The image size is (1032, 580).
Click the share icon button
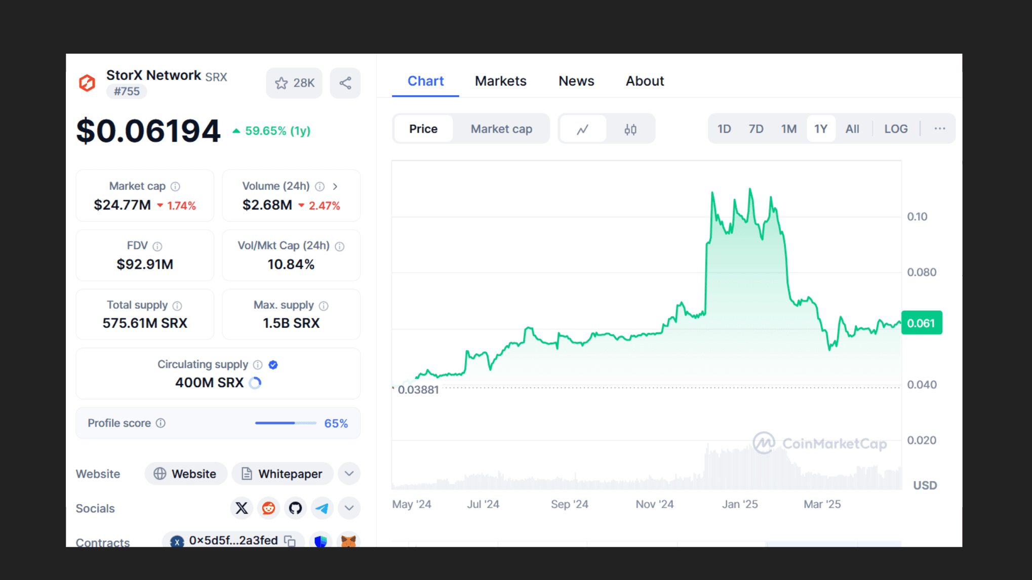345,83
